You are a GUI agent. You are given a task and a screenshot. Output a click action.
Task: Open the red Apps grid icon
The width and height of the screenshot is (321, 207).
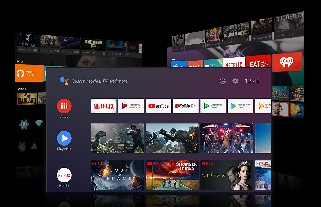64,106
